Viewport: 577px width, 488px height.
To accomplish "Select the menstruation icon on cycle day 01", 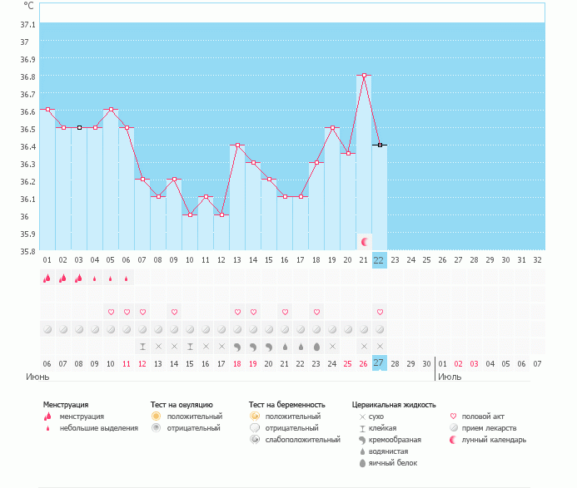I will [x=47, y=279].
